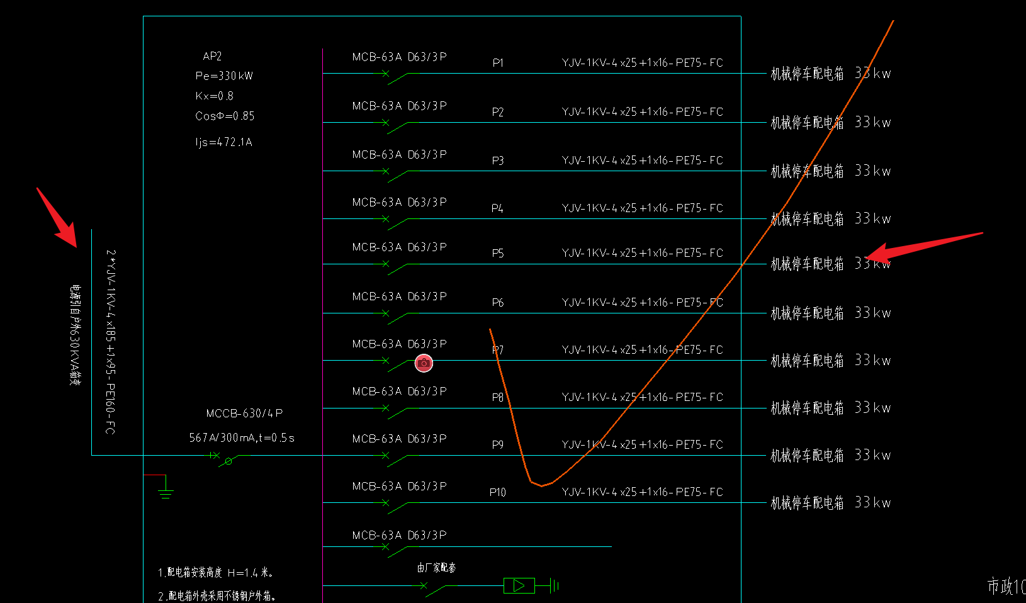Image resolution: width=1026 pixels, height=603 pixels.
Task: Select the YJV cable spec on circuit P3
Action: 643,161
